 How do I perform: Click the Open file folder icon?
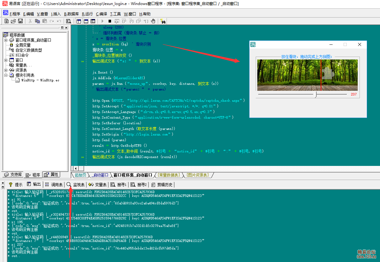tap(13, 21)
